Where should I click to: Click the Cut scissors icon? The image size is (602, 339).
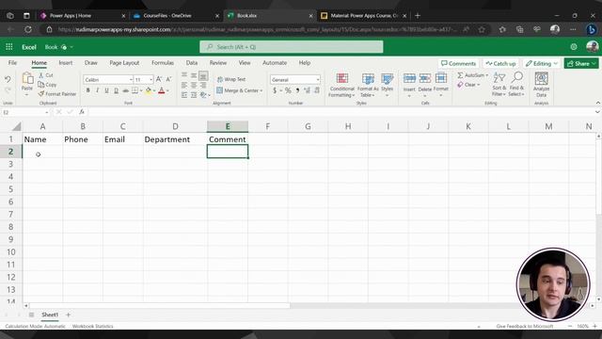tap(41, 75)
